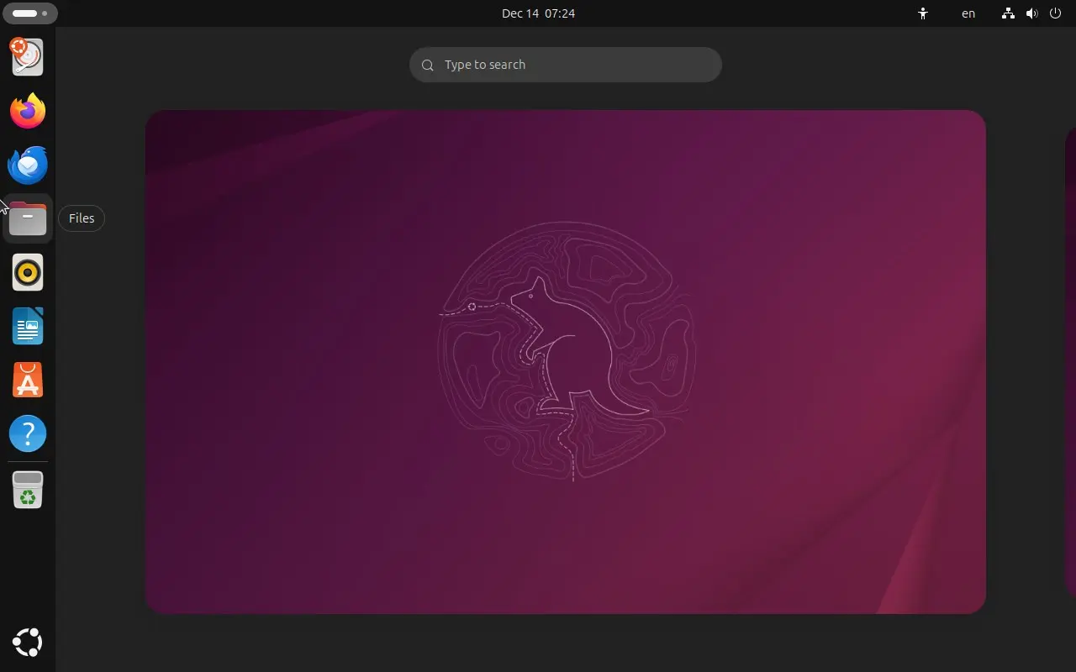Open the clock showing Dec 14 07:24
Screen dimensions: 1076x672
(538, 13)
